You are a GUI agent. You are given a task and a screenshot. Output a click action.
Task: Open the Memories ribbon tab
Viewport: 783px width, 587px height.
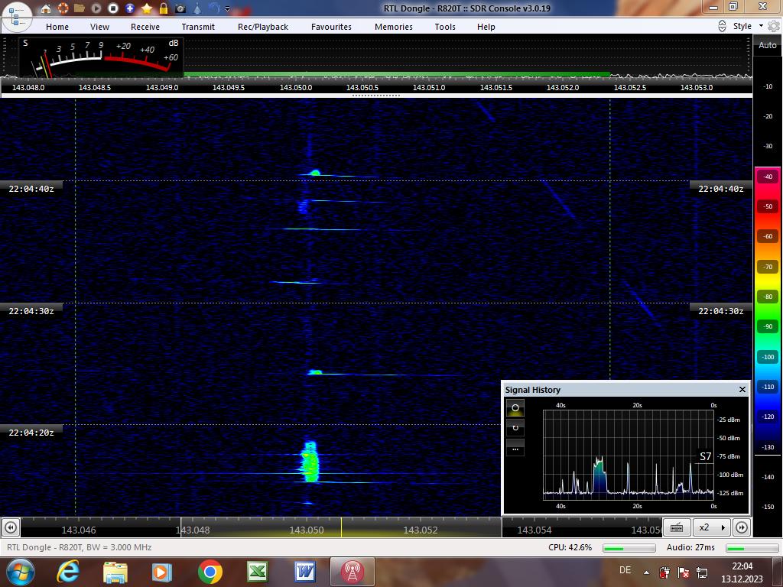(x=394, y=27)
